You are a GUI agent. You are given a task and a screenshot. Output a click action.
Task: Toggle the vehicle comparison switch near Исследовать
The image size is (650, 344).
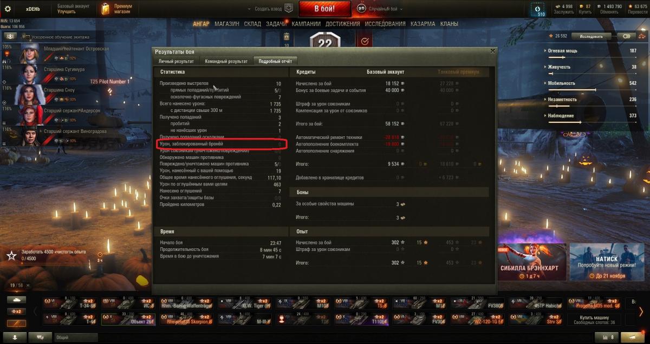[x=628, y=36]
